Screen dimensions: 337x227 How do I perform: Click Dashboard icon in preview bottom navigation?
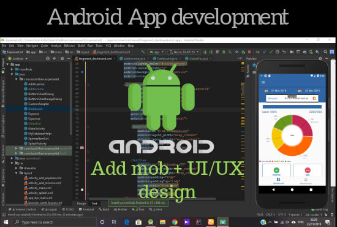click(278, 180)
